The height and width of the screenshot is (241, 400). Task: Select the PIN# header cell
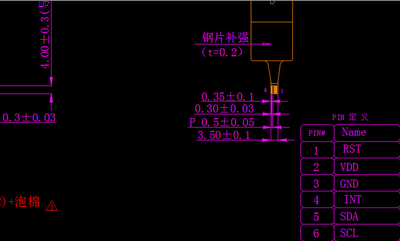click(317, 133)
